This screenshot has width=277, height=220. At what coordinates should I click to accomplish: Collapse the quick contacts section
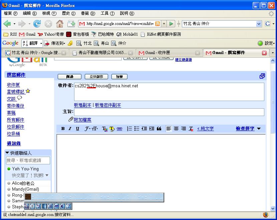pyautogui.click(x=7, y=153)
